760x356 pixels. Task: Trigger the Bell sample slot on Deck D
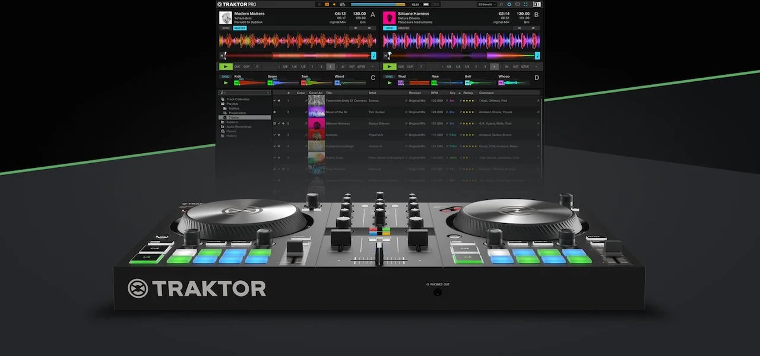coord(467,83)
